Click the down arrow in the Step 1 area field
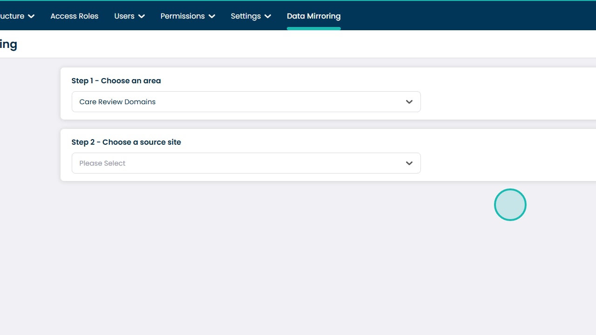 pyautogui.click(x=409, y=102)
